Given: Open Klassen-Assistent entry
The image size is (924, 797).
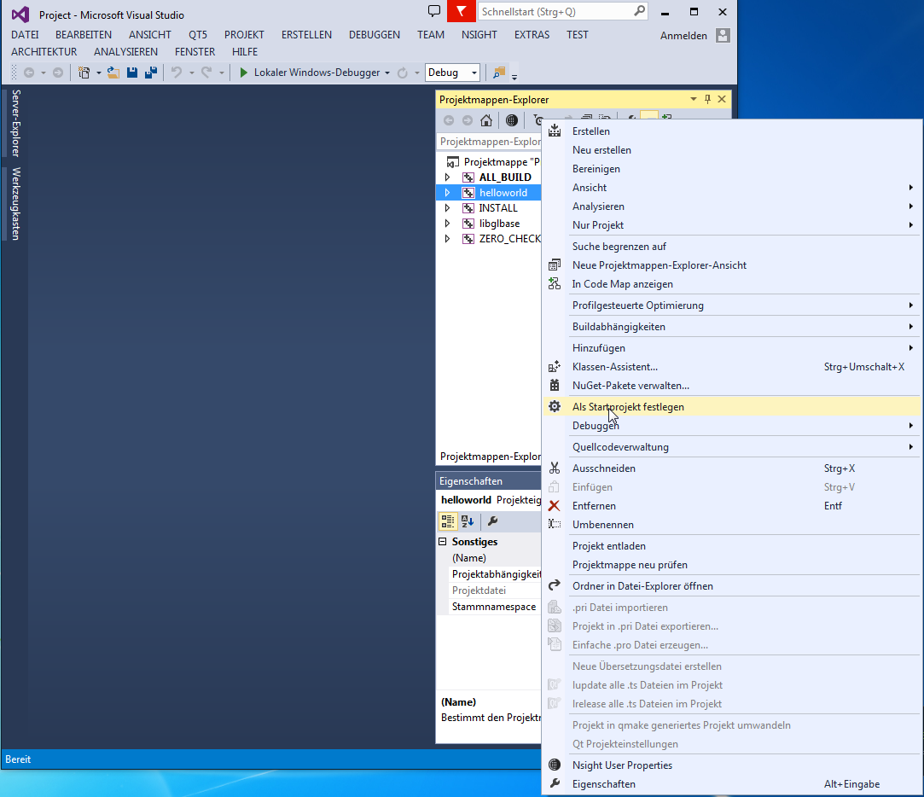Looking at the screenshot, I should click(x=731, y=367).
